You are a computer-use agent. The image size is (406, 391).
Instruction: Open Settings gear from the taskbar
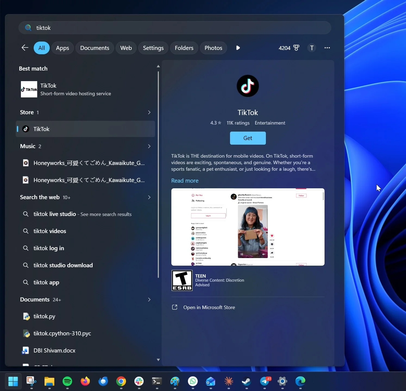pyautogui.click(x=282, y=381)
